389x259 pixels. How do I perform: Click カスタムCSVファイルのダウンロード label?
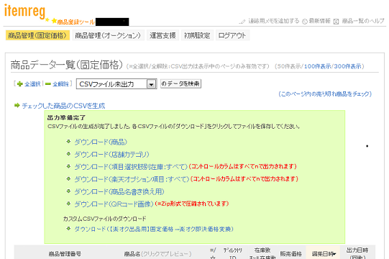point(104,219)
